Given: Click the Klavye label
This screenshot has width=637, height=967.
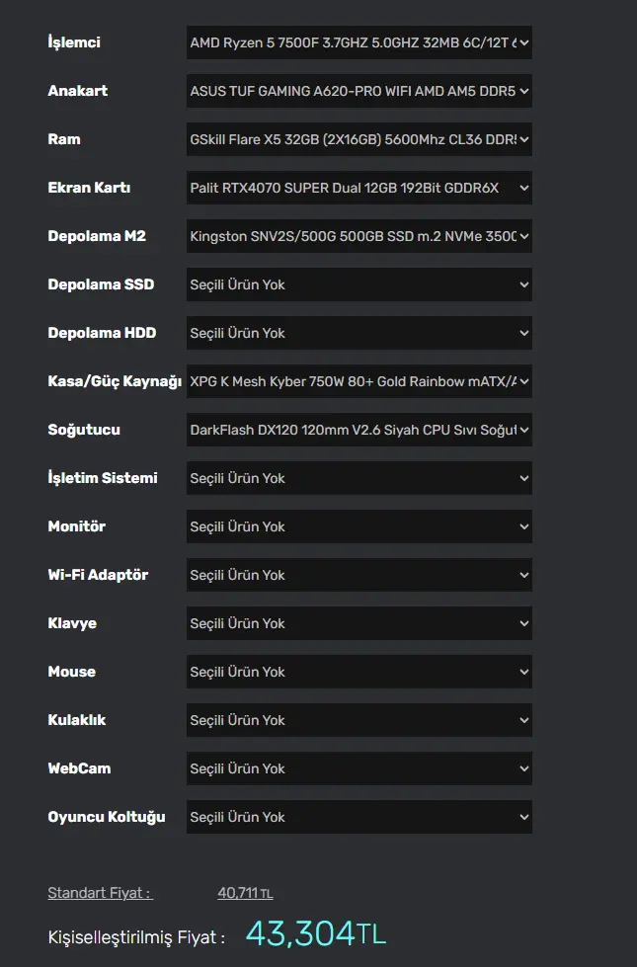Looking at the screenshot, I should 72,623.
